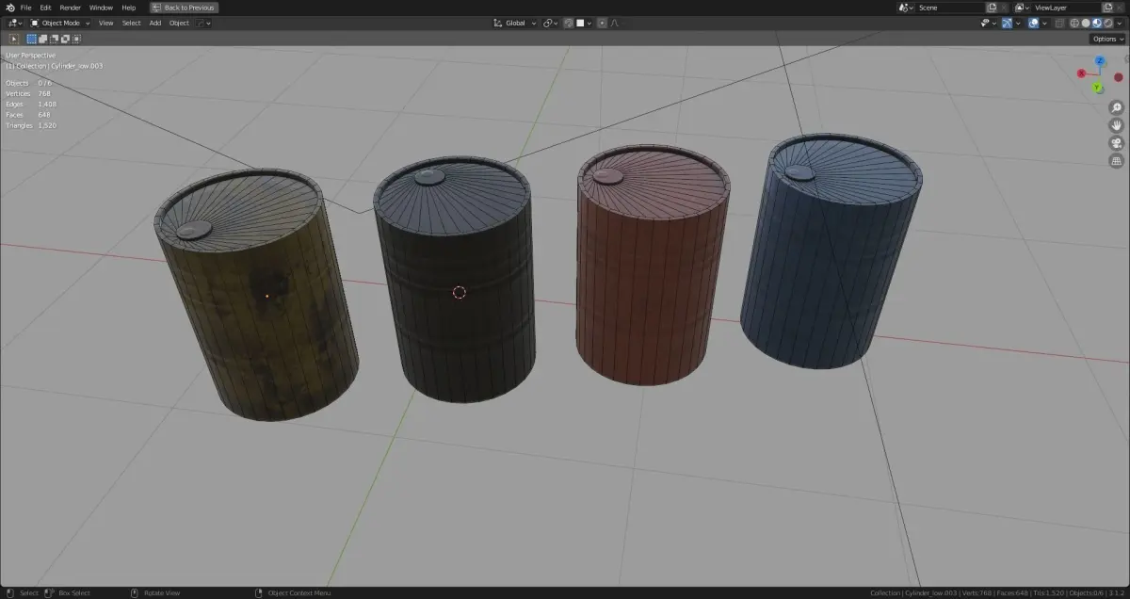The image size is (1130, 599).
Task: Open object type visibility dropdown
Action: click(x=989, y=23)
